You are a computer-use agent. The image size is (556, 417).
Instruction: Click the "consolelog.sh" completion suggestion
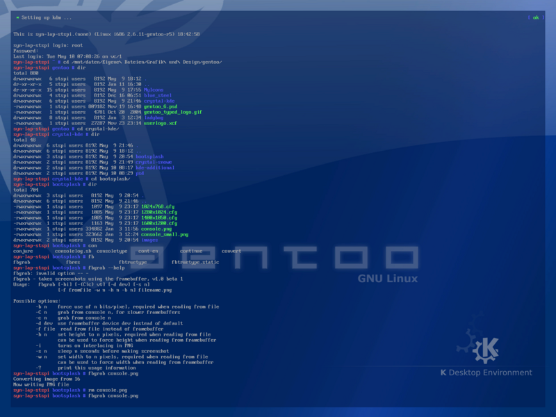point(73,251)
